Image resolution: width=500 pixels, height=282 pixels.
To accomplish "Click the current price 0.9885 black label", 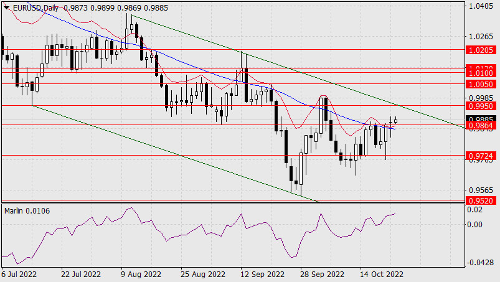I will 481,119.
